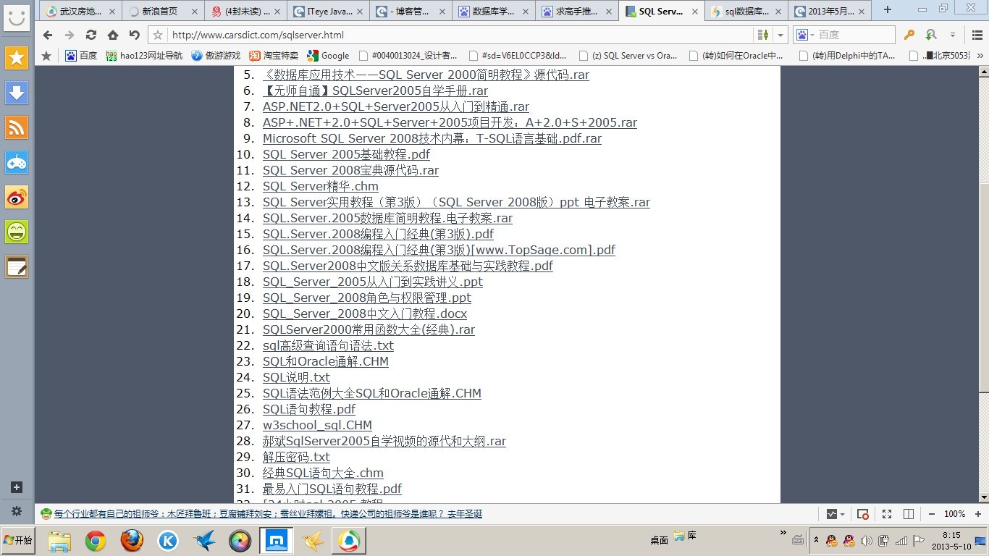Open the Favorites star sidebar panel
The image size is (989, 556).
click(x=16, y=59)
